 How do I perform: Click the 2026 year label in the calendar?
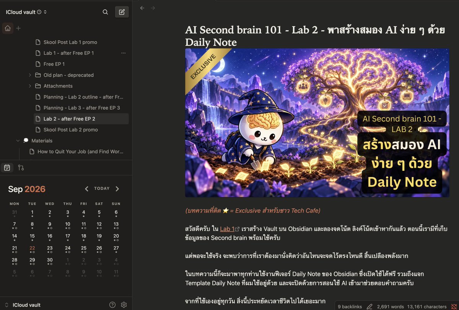(x=35, y=189)
